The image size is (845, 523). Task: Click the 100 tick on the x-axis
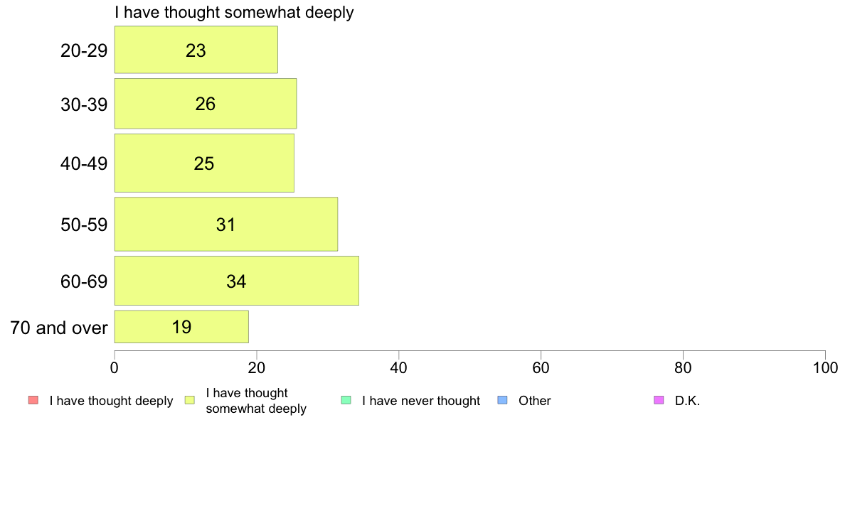826,368
